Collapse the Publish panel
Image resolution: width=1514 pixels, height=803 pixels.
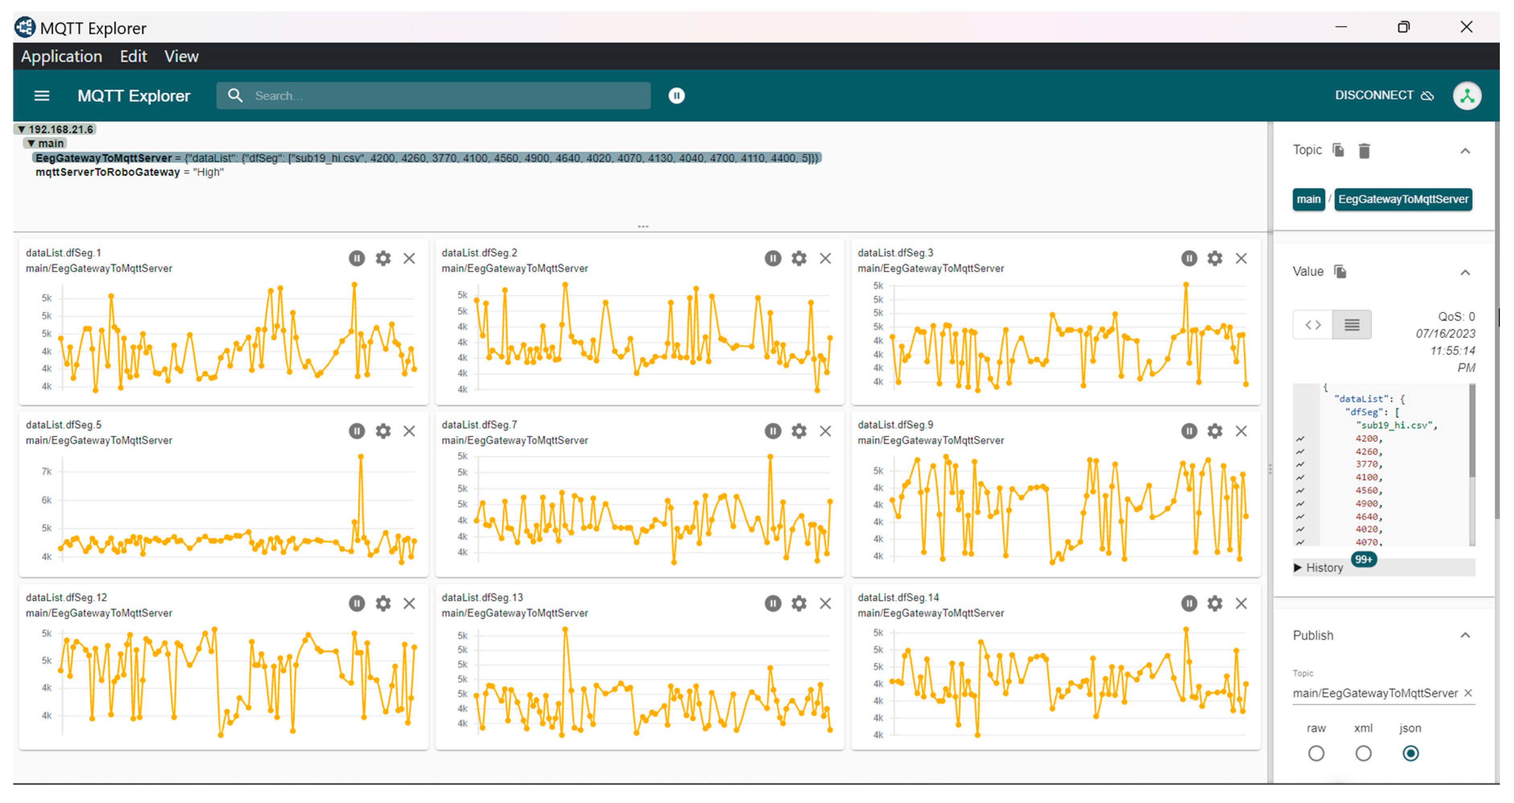pyautogui.click(x=1464, y=635)
